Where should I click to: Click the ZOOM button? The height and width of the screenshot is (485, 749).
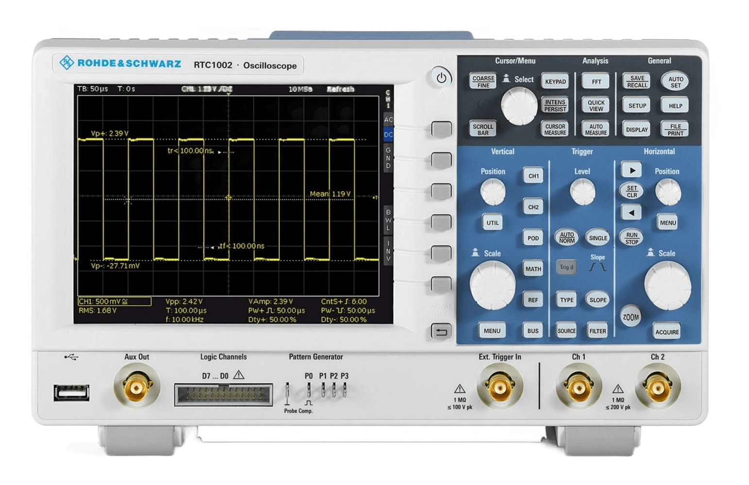click(x=630, y=317)
